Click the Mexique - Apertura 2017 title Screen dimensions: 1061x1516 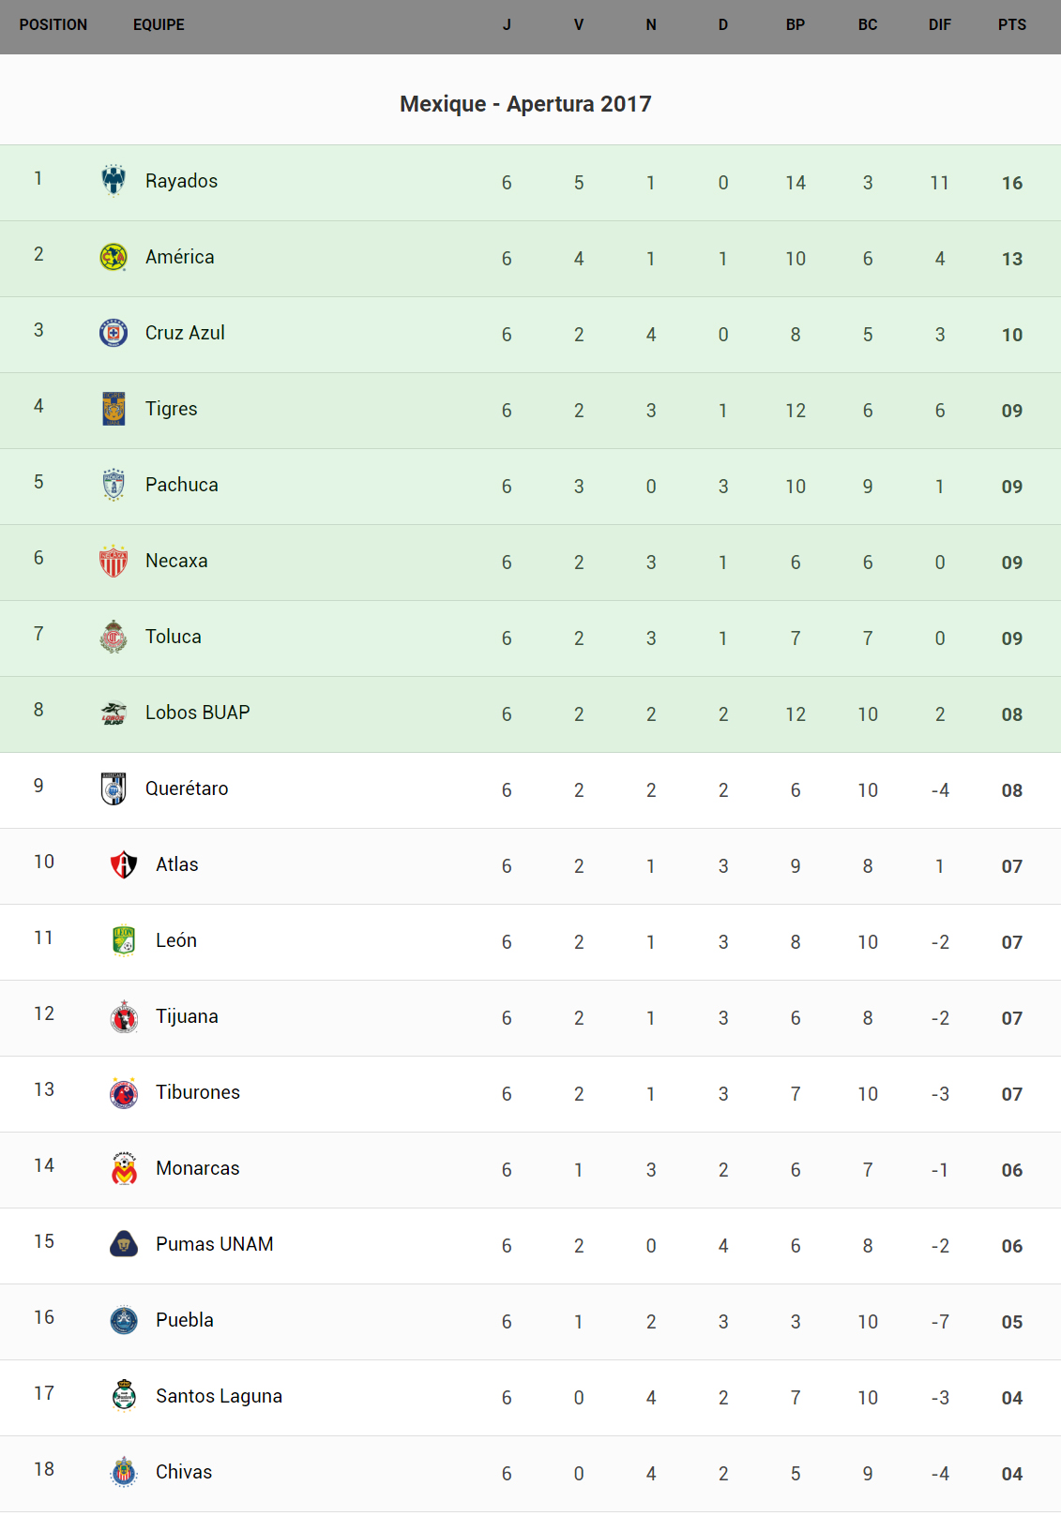[525, 104]
